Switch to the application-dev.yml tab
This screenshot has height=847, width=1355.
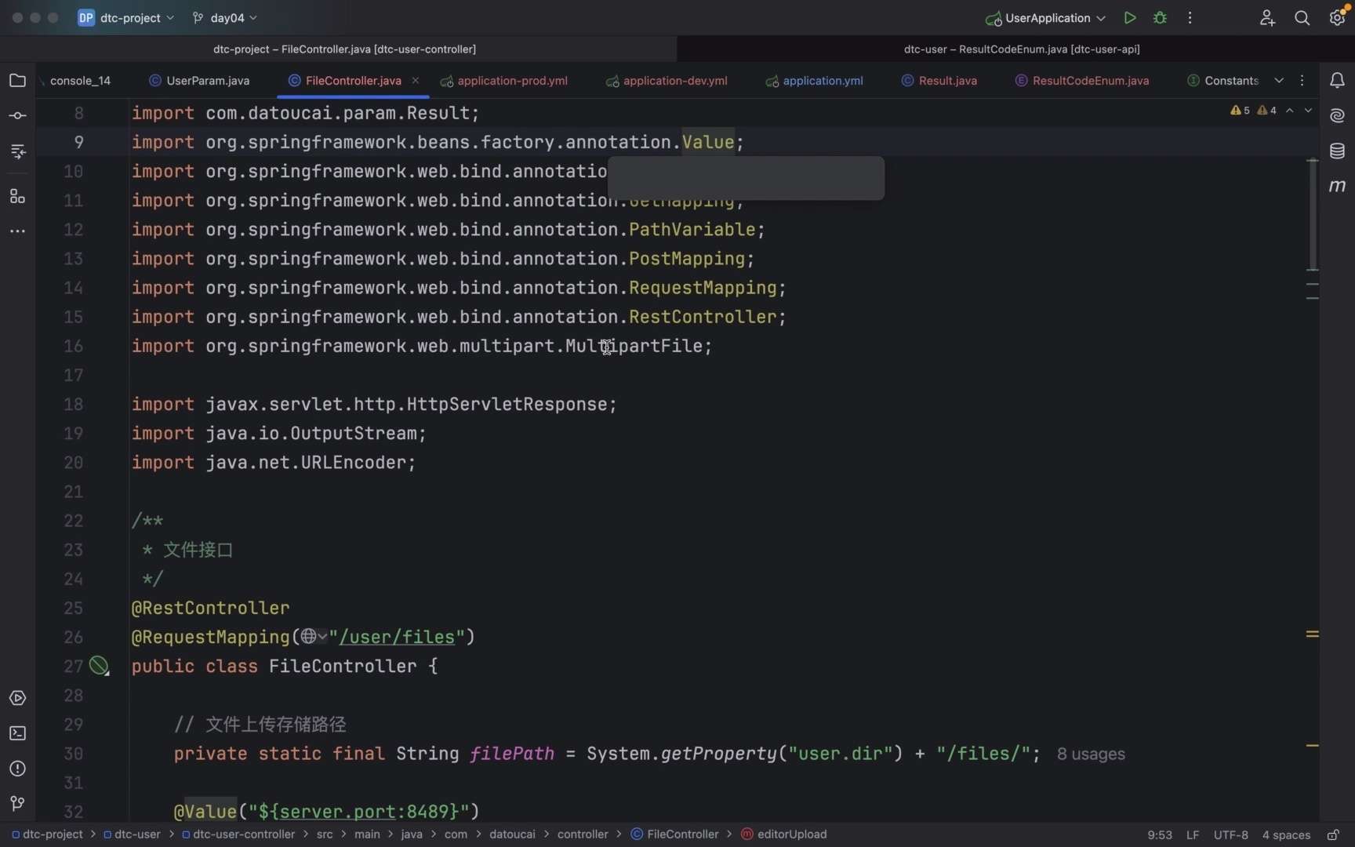pos(674,81)
